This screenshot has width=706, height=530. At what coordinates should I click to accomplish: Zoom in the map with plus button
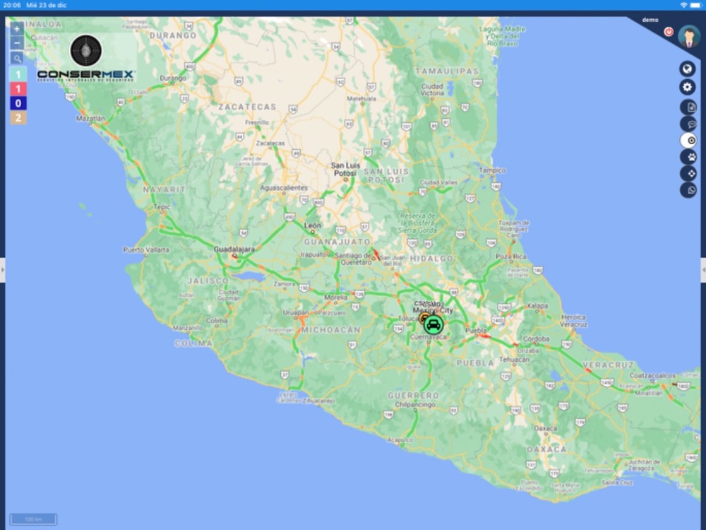tap(17, 29)
